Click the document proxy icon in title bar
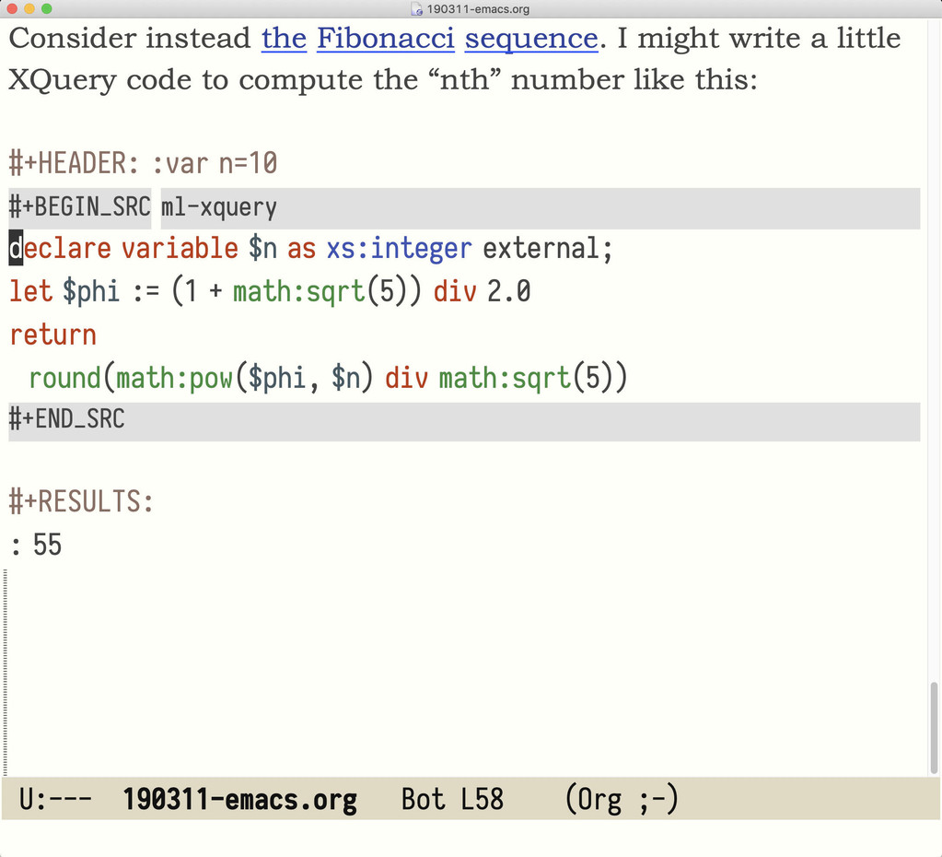 coord(416,8)
